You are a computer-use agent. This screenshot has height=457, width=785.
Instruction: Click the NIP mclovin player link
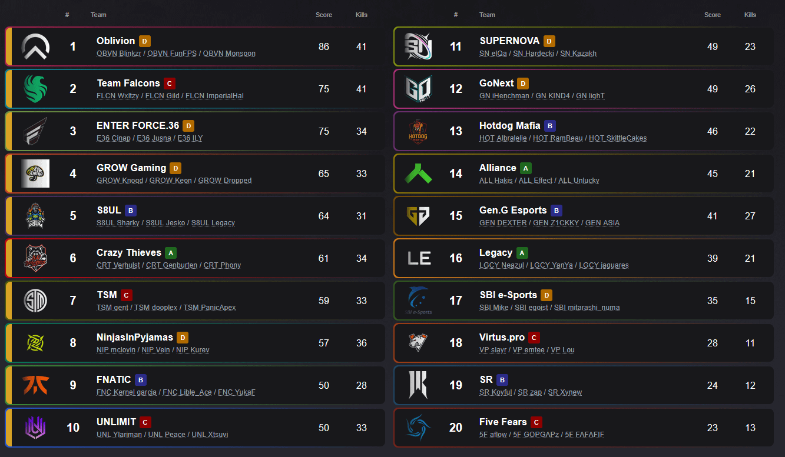coord(116,350)
